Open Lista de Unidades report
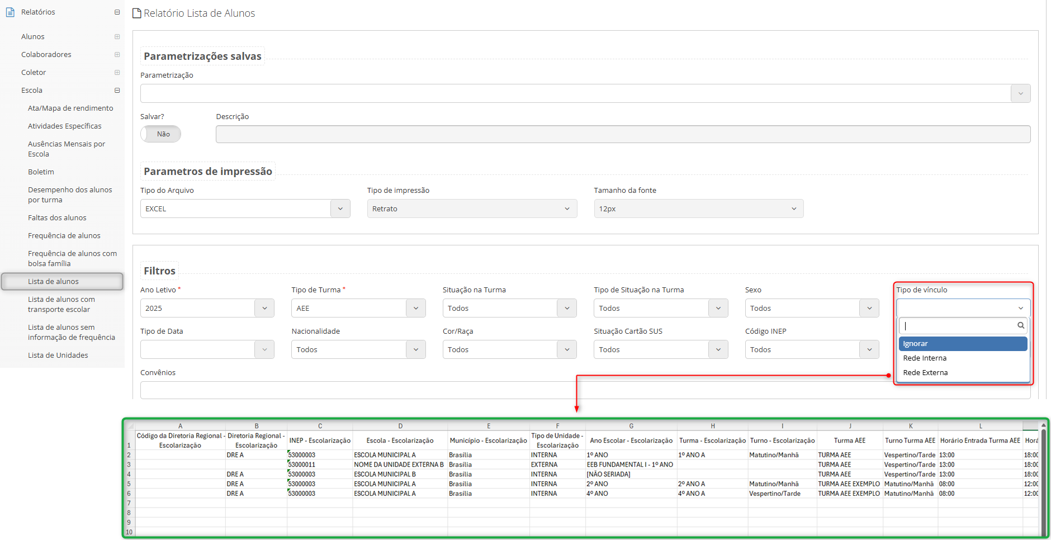 (x=58, y=356)
